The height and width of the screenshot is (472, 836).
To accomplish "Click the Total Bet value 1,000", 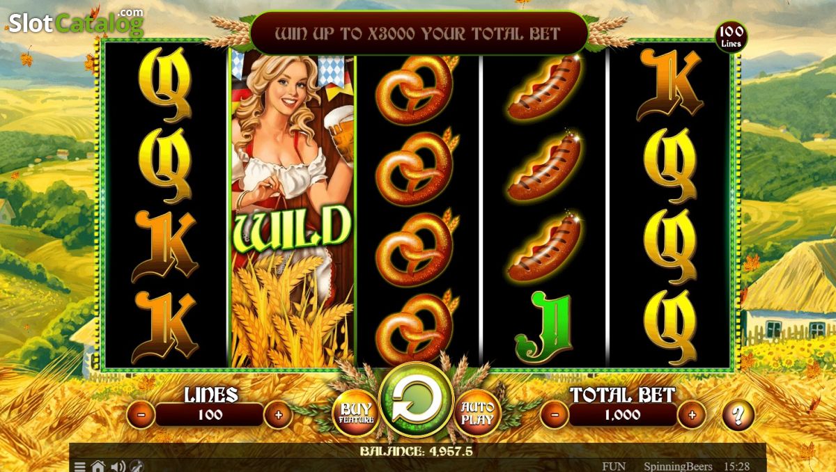I will click(x=623, y=415).
